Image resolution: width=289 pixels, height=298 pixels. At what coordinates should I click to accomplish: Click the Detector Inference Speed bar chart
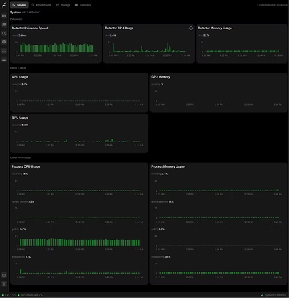point(56,48)
